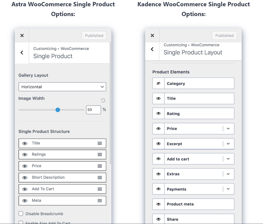The image size is (263, 224).
Task: Close the Astra customizer with X
Action: click(x=22, y=35)
